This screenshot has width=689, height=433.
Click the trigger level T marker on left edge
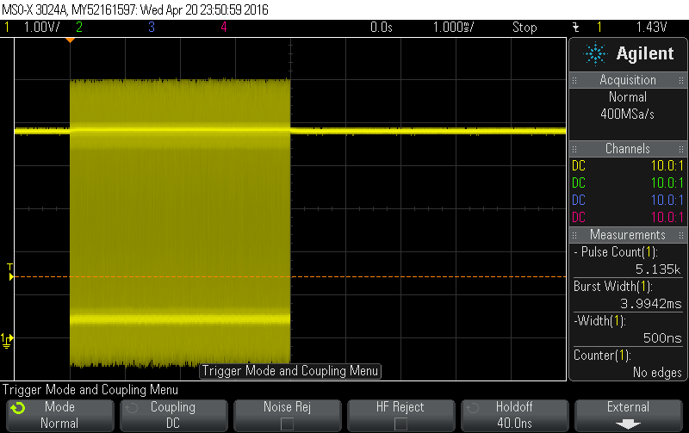click(x=10, y=276)
